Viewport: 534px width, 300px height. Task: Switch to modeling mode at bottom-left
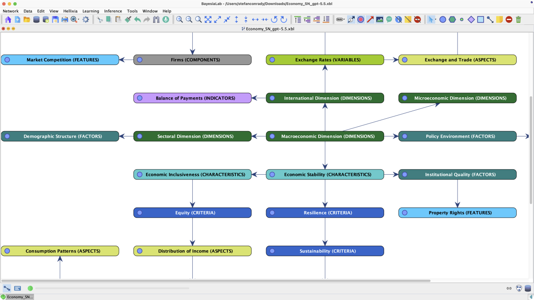(7, 288)
